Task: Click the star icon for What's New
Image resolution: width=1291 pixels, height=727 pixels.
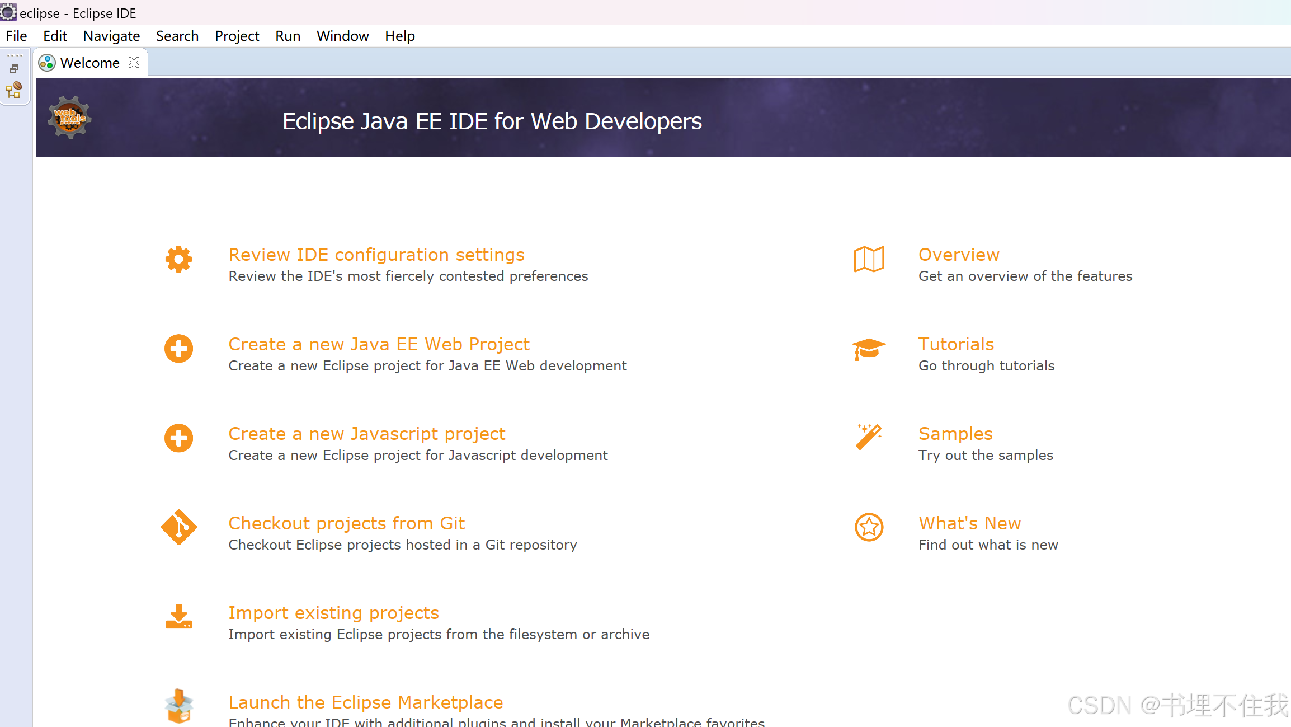Action: pos(869,527)
